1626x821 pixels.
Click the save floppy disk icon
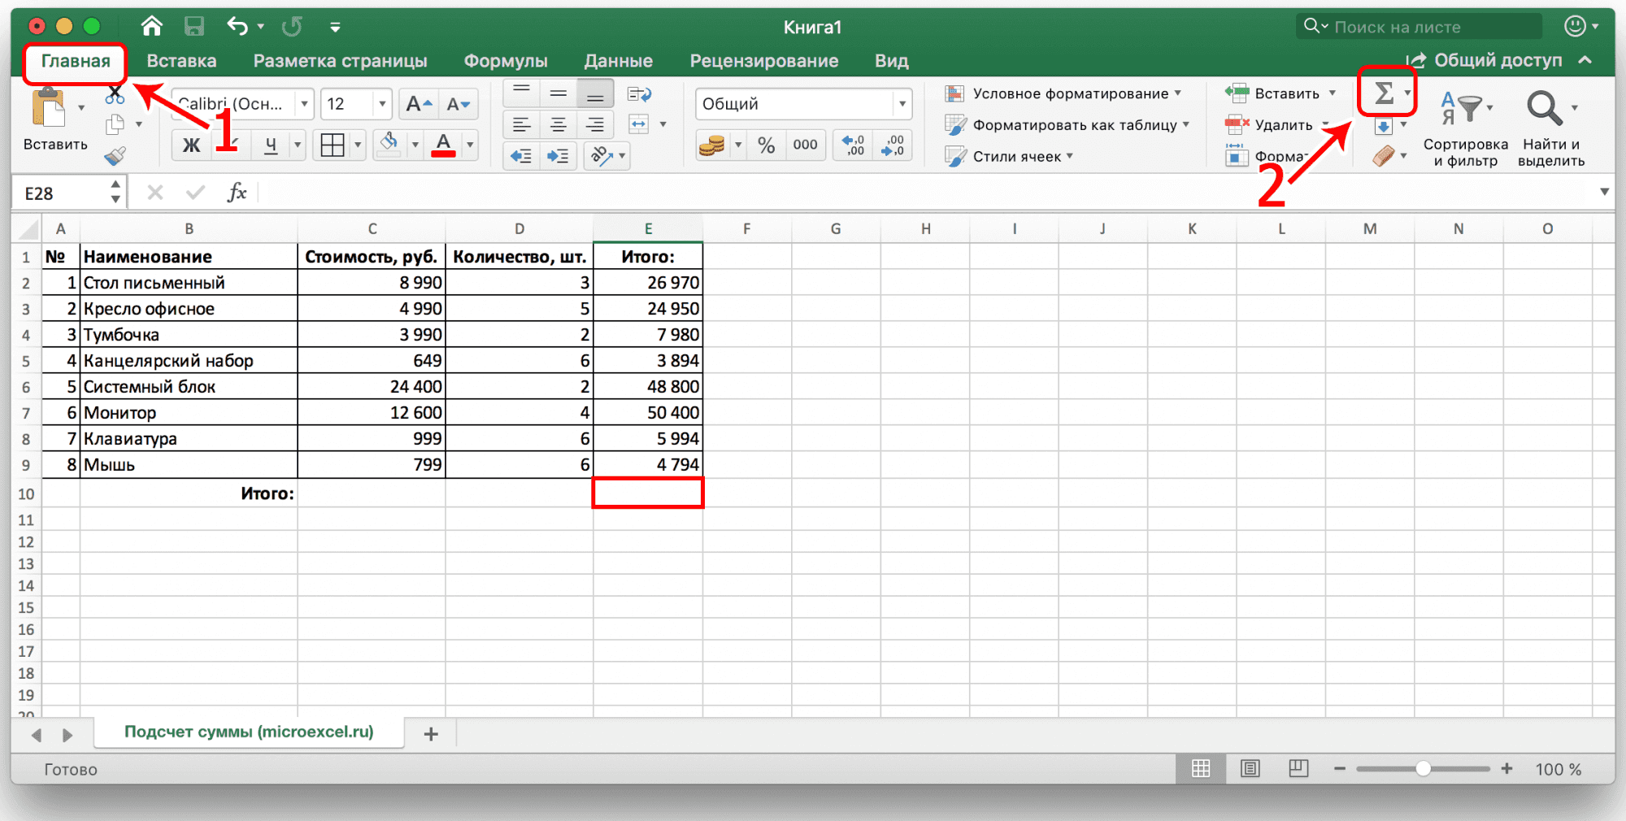(194, 27)
